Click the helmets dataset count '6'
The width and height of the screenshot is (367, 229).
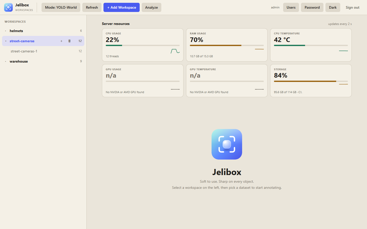pos(81,31)
